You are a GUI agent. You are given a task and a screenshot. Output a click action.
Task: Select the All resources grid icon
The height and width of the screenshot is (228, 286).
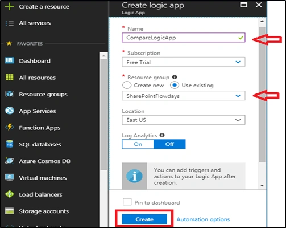click(x=10, y=78)
